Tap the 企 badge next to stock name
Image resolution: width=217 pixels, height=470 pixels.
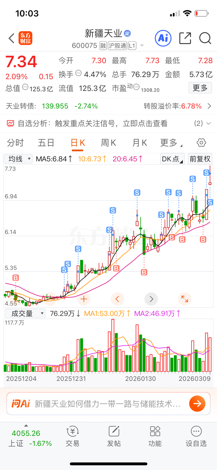tap(127, 33)
